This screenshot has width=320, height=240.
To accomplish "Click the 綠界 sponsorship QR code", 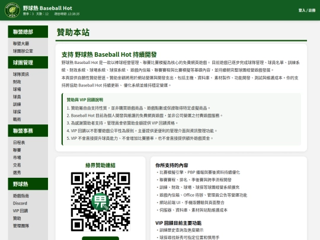I will tap(100, 201).
